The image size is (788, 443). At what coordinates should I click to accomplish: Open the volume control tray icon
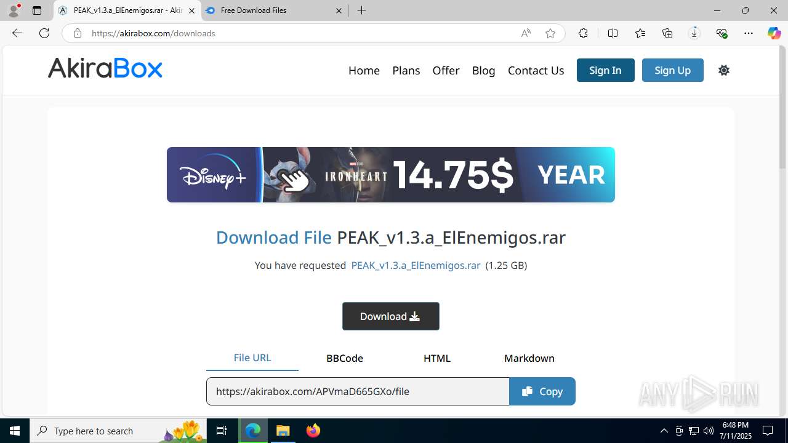[709, 431]
